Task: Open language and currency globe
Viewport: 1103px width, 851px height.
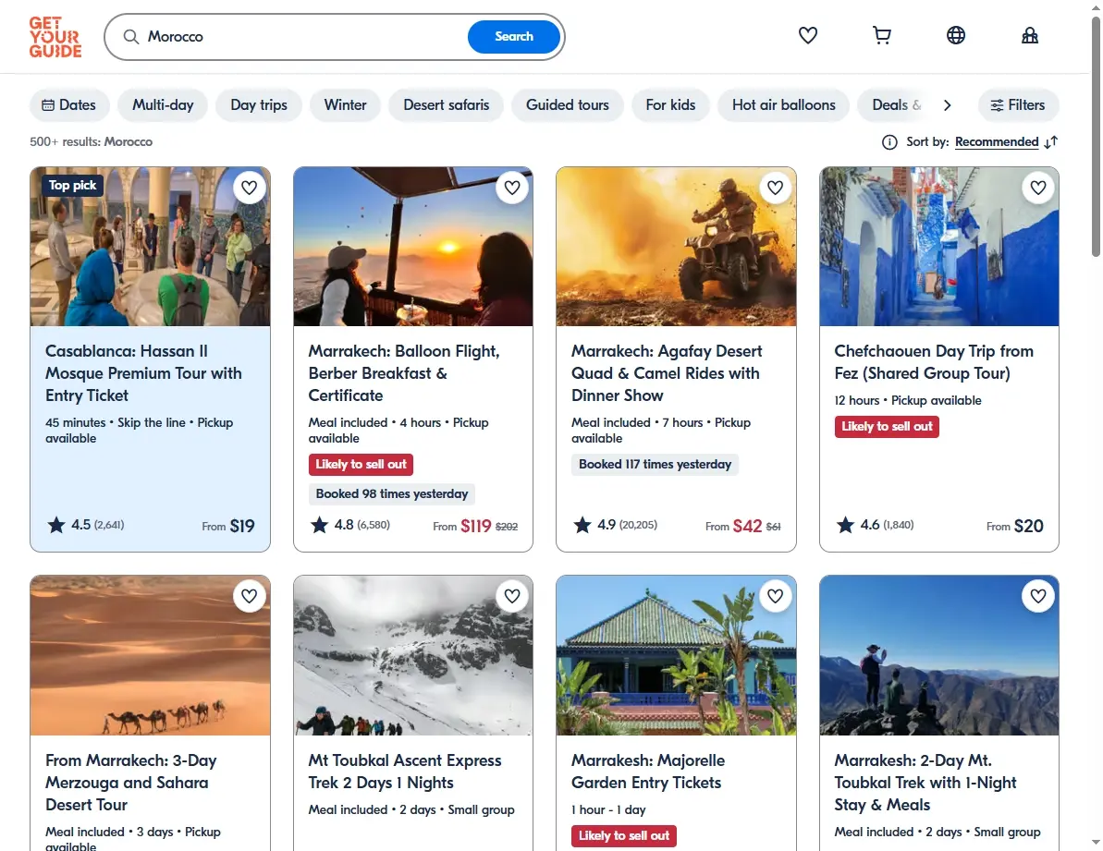Action: coord(955,35)
